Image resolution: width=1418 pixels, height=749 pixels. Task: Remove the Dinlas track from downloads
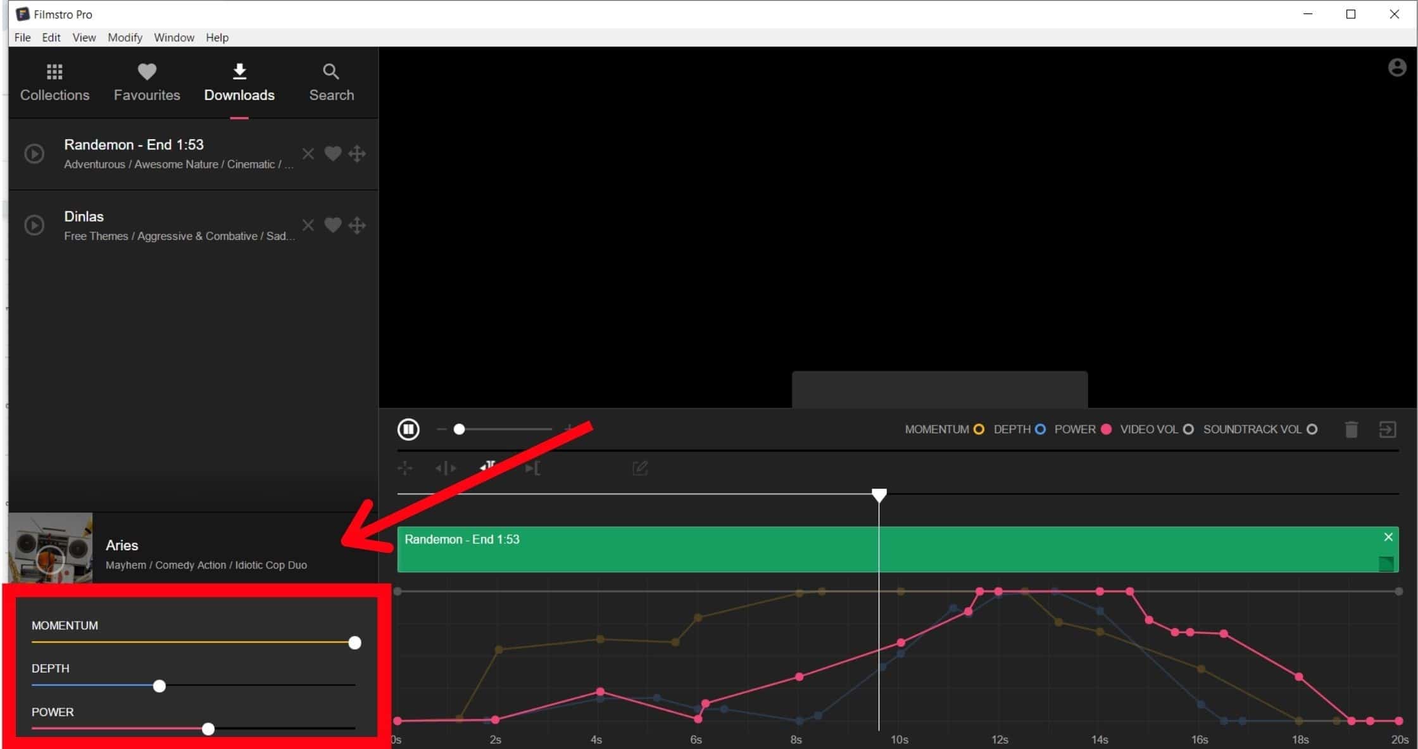308,225
